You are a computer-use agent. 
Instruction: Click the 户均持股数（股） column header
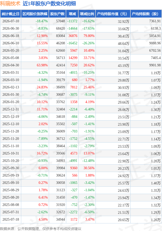(146, 14)
